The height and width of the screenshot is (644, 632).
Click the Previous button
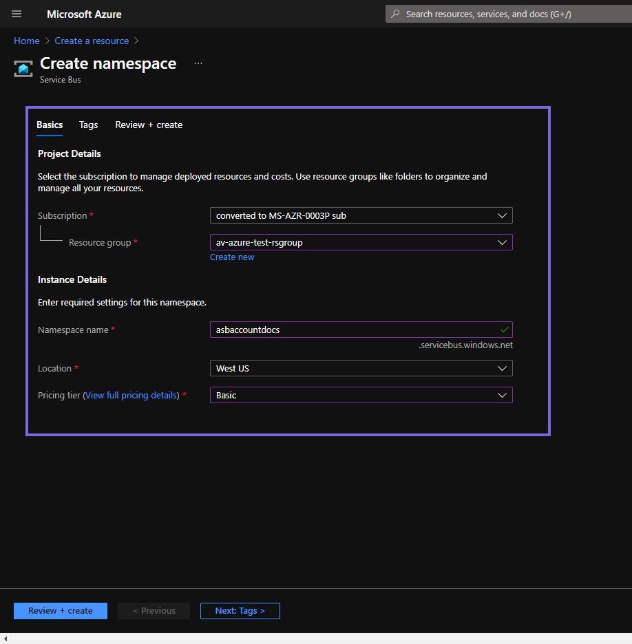coord(154,611)
